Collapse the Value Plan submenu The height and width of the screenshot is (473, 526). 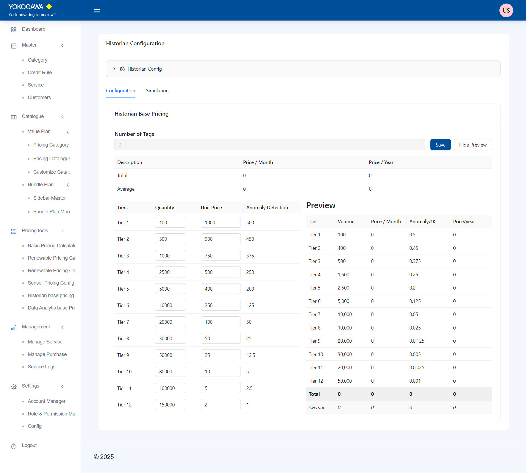pos(68,132)
